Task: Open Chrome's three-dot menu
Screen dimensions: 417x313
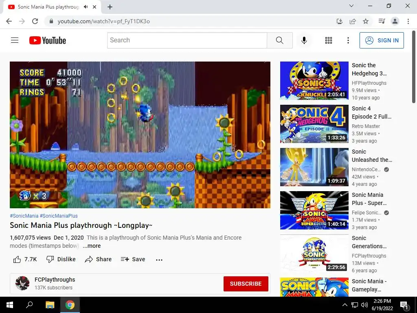Action: coord(408,21)
